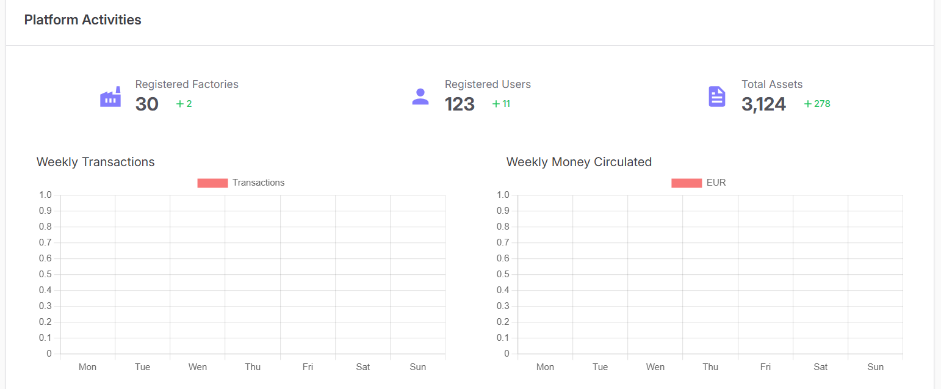This screenshot has width=941, height=389.
Task: Click the Weekly Money Circulated chart title
Action: (579, 162)
